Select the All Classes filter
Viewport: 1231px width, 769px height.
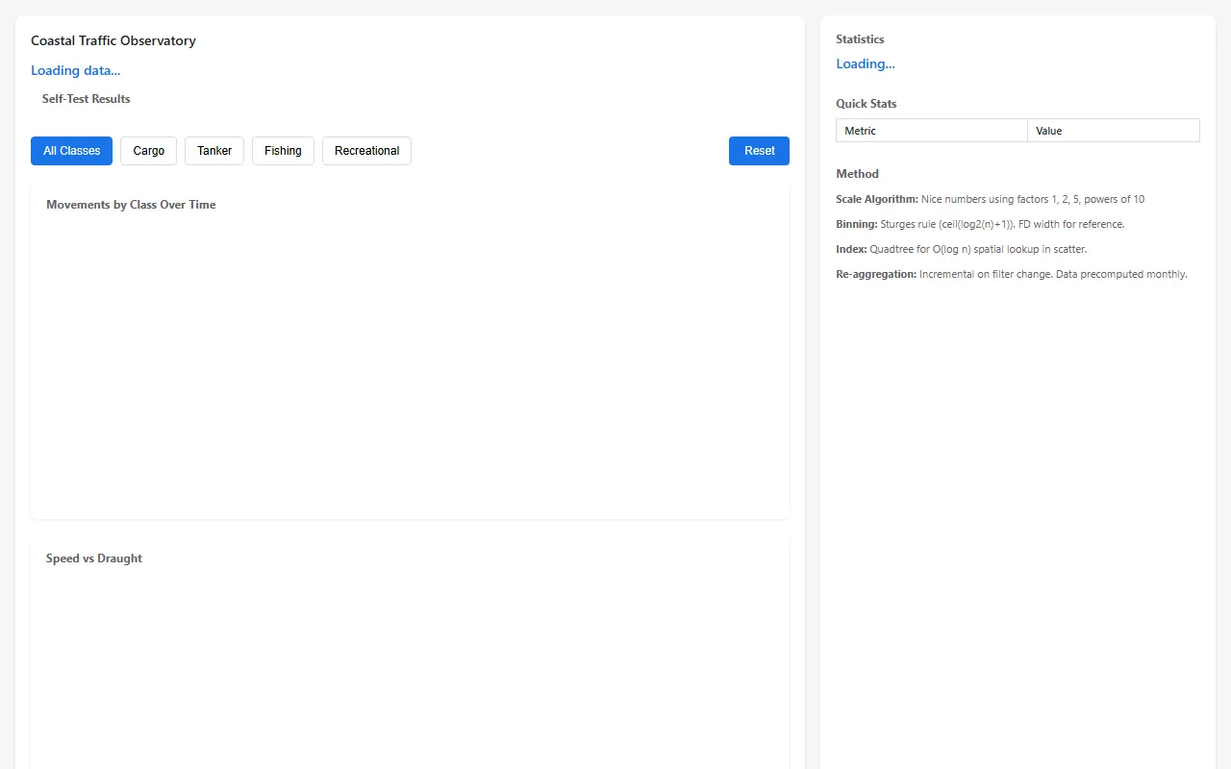click(71, 151)
